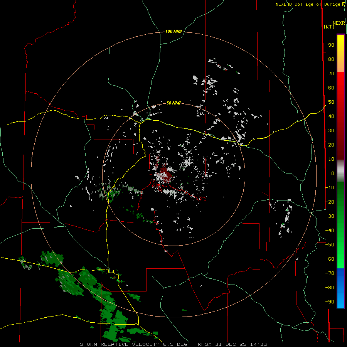
Task: Click the -40 knot scale label
Action: point(330,231)
